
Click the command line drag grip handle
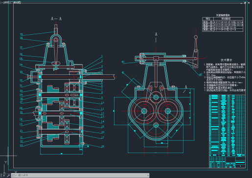[x=1, y=176]
